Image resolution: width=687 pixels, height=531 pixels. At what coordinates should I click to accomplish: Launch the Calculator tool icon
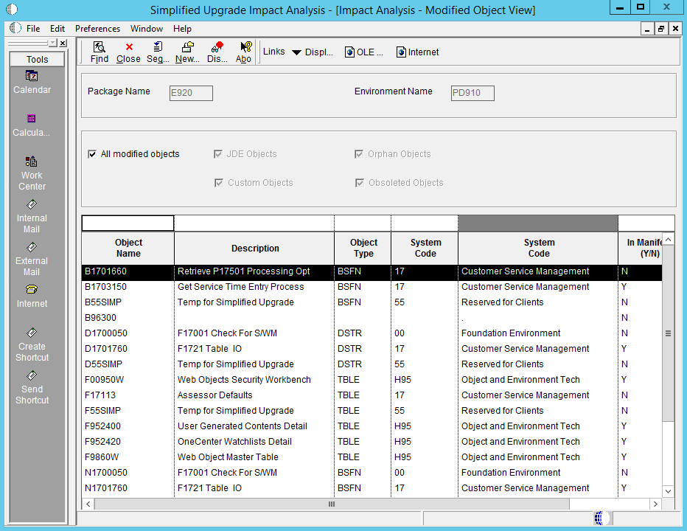32,125
